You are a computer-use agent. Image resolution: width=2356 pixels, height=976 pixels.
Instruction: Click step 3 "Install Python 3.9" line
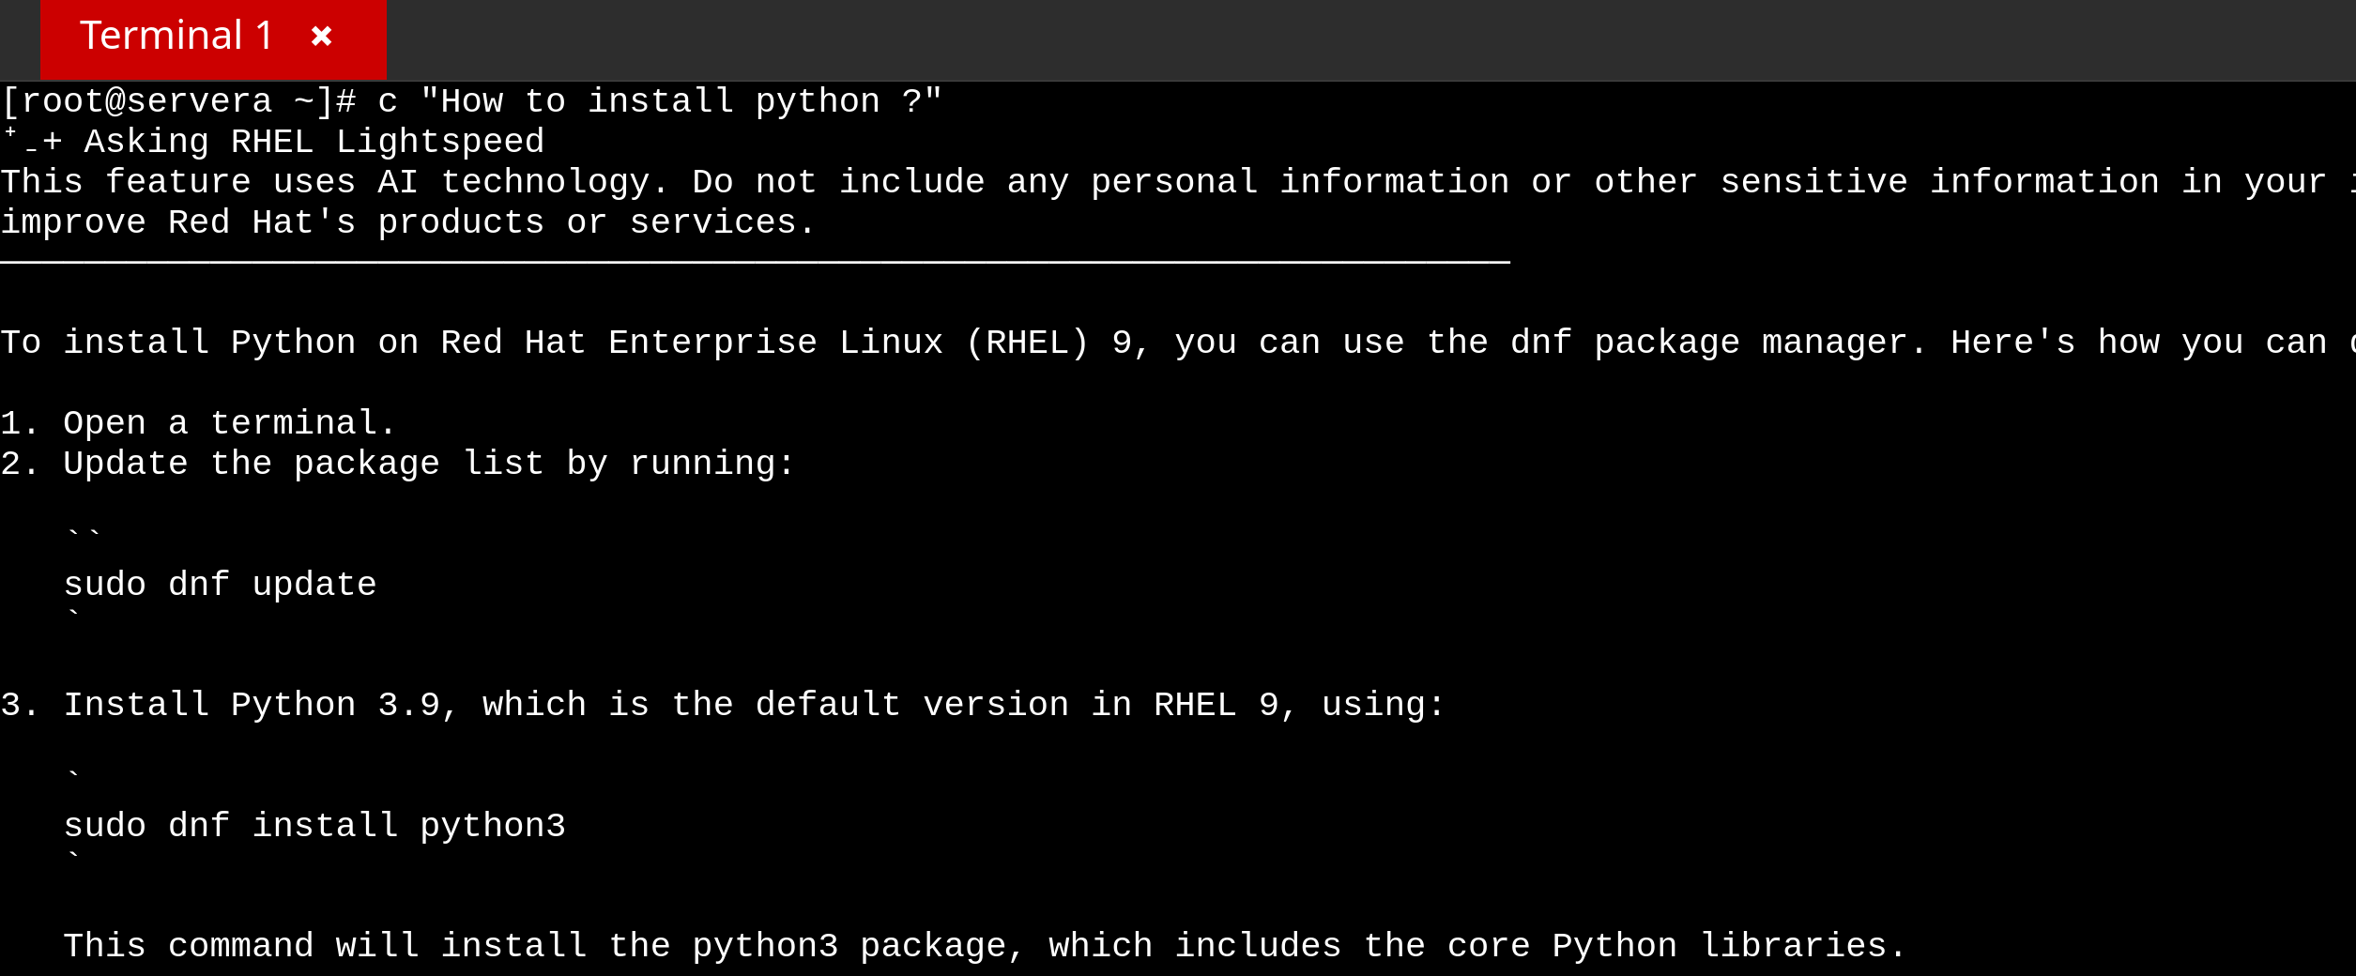[x=723, y=705]
